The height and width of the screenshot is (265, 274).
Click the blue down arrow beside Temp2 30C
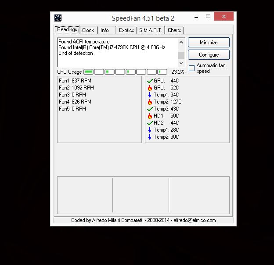150,137
